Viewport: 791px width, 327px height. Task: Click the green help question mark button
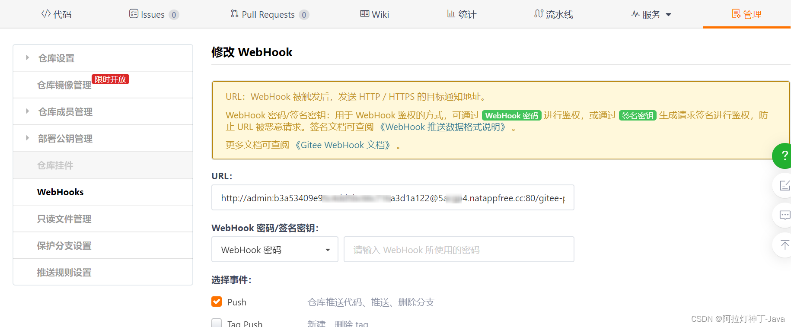click(782, 156)
